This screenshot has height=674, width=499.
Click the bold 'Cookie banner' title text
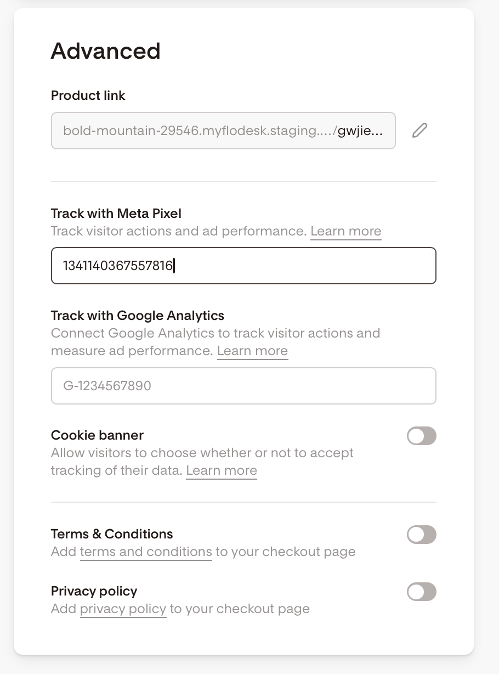pyautogui.click(x=97, y=435)
